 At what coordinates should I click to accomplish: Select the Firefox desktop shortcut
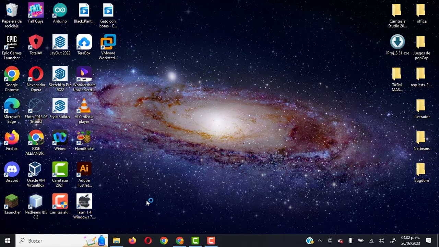pyautogui.click(x=12, y=141)
